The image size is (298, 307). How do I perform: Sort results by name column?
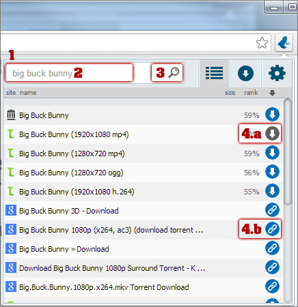coord(28,93)
